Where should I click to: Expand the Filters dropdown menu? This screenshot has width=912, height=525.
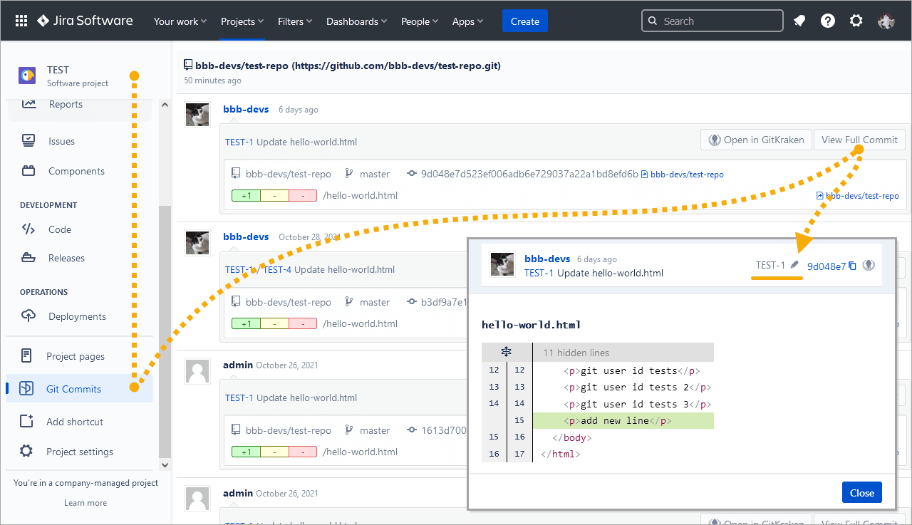[x=296, y=21]
